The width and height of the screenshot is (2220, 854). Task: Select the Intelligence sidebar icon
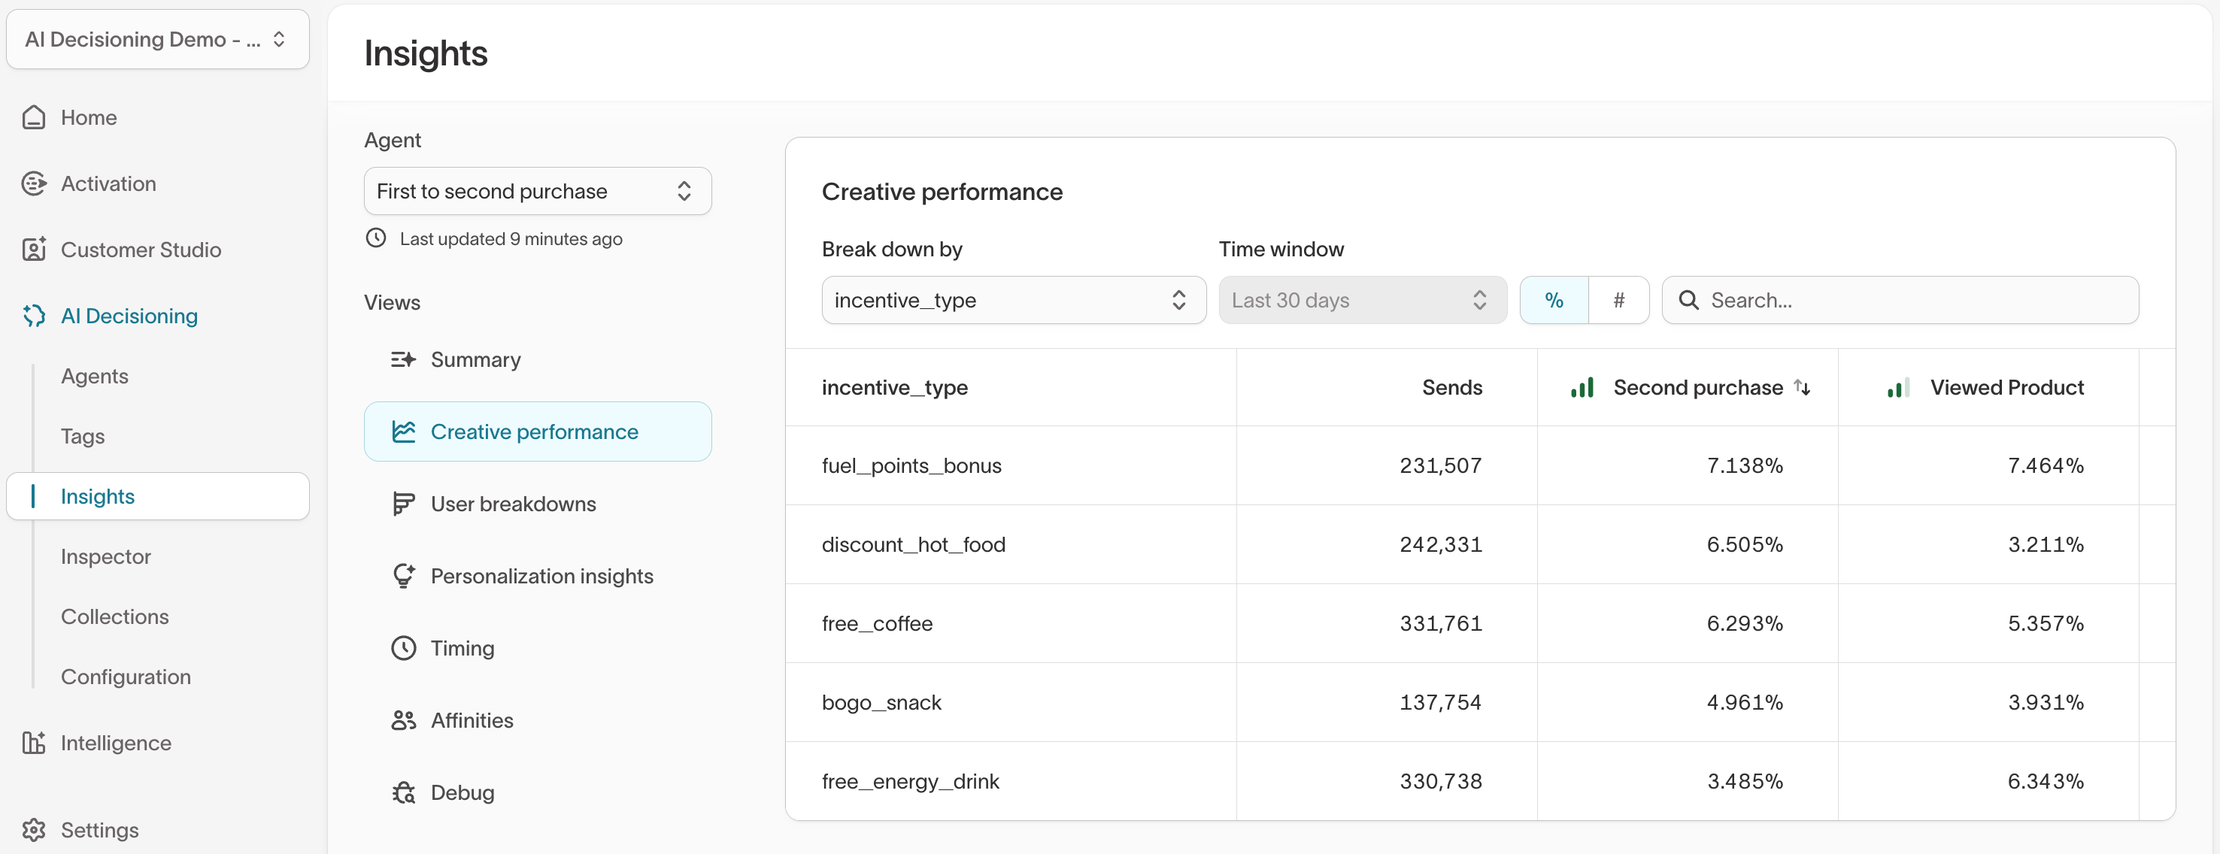(x=35, y=743)
